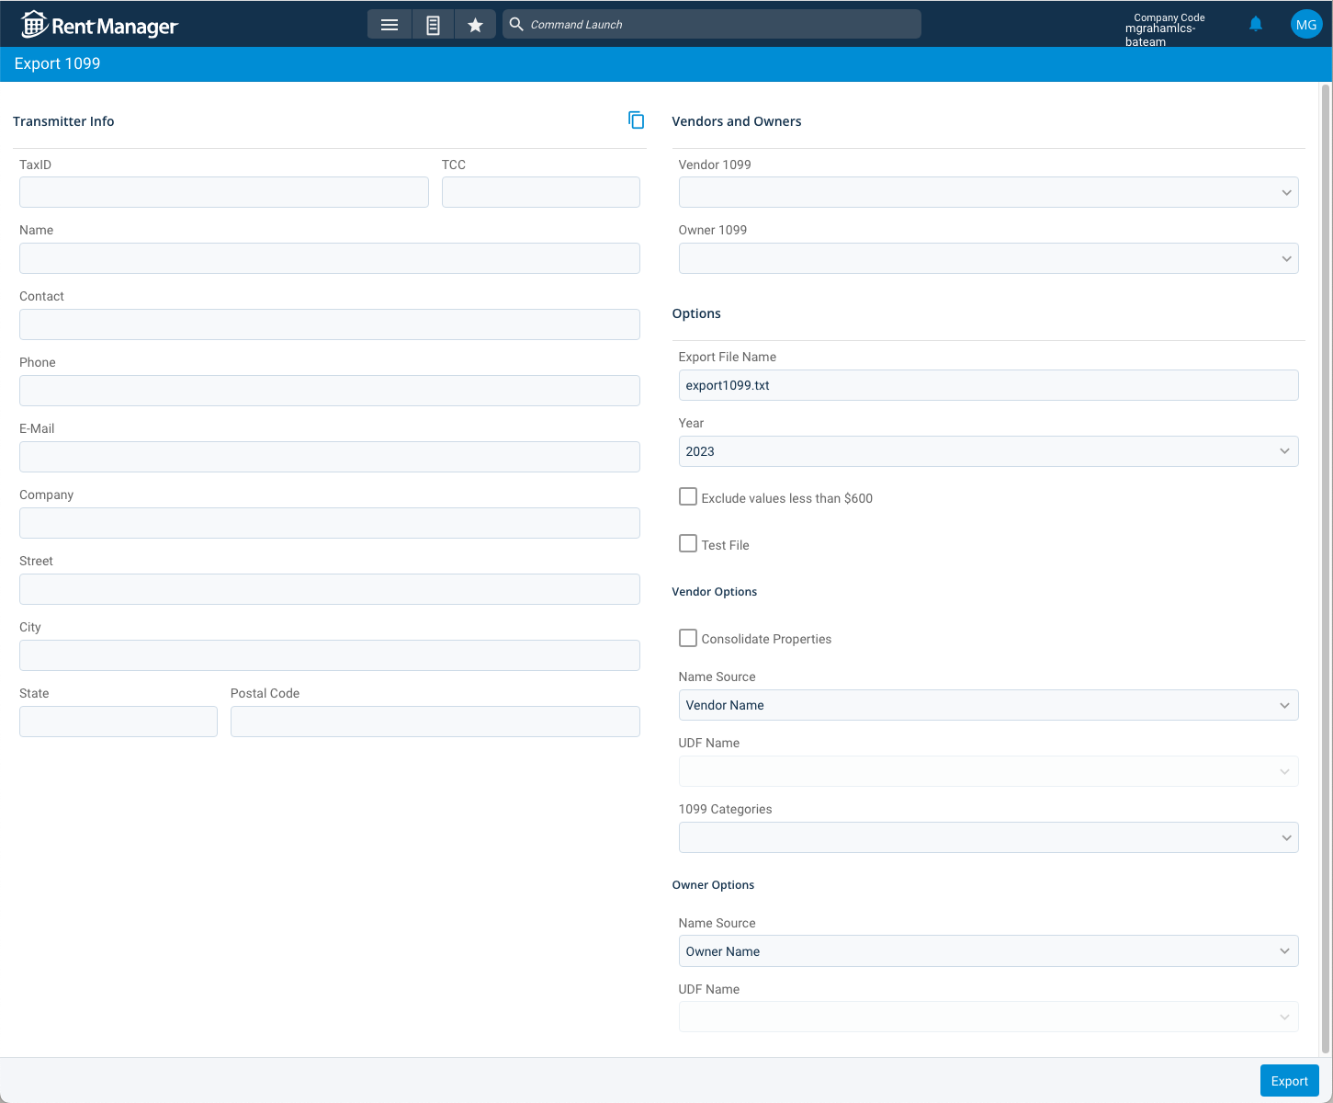The width and height of the screenshot is (1333, 1103).
Task: Open the Vendor 1099 dropdown
Action: click(x=988, y=192)
